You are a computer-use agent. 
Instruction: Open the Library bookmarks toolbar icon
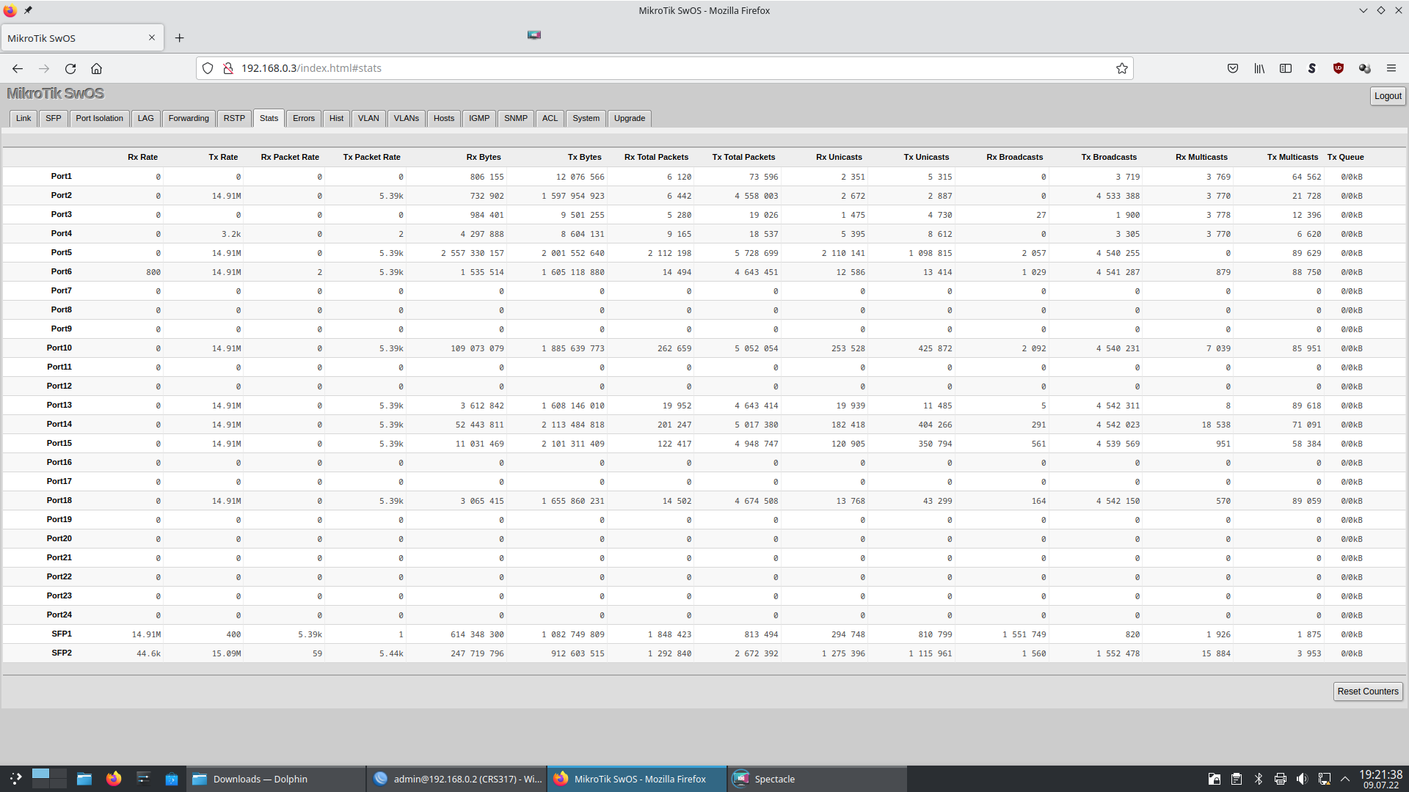[x=1259, y=68]
